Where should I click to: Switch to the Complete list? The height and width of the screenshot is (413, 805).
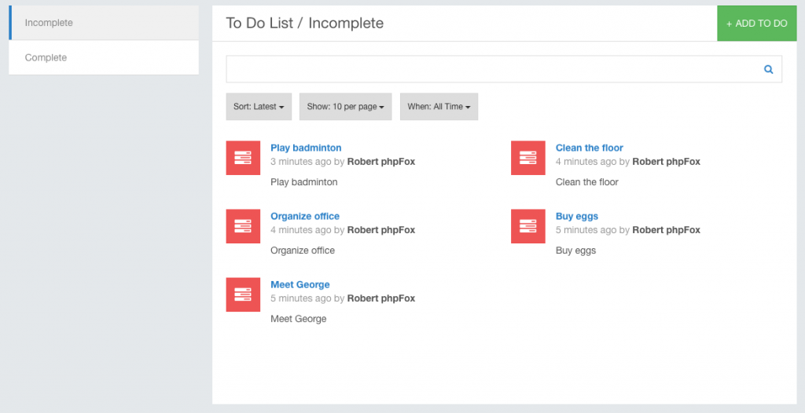point(104,57)
